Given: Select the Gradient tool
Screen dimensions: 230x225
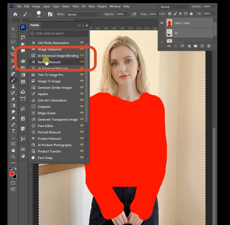Looking at the screenshot, I should pyautogui.click(x=13, y=105).
